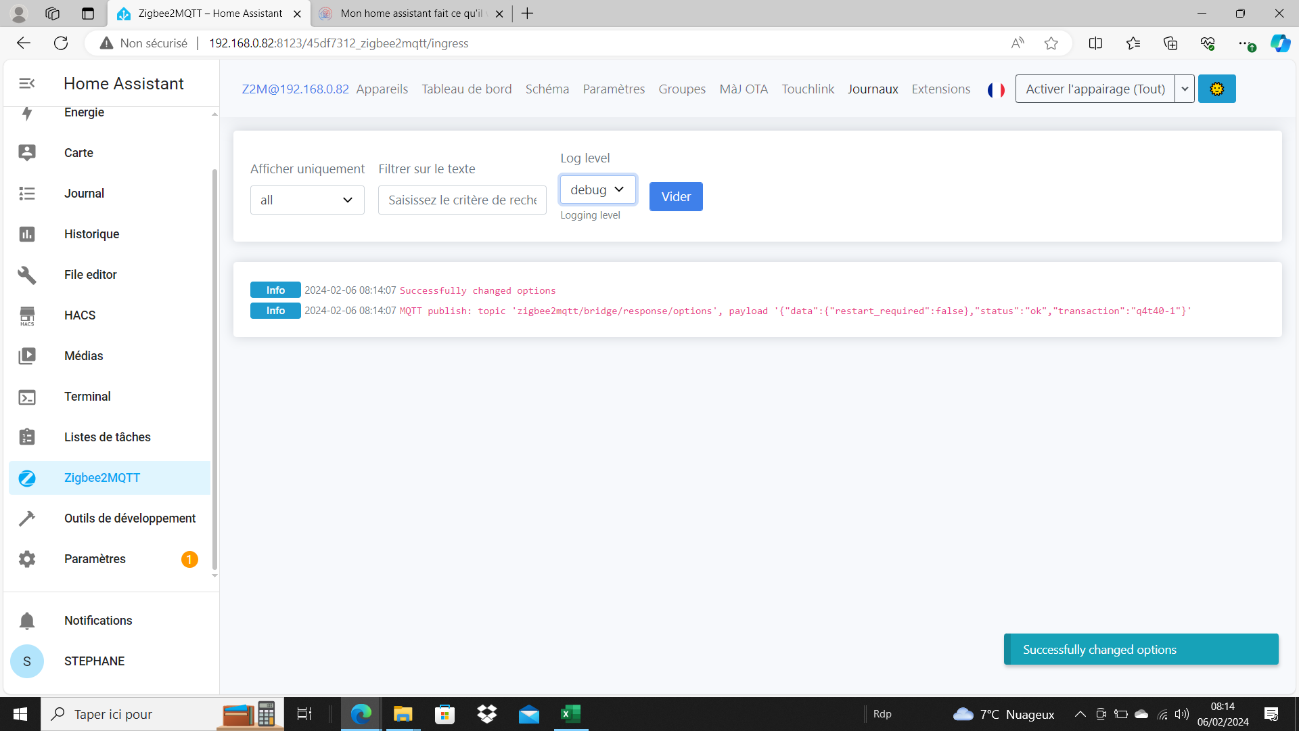Open File Explorer from the taskbar
This screenshot has width=1299, height=731.
(x=403, y=714)
